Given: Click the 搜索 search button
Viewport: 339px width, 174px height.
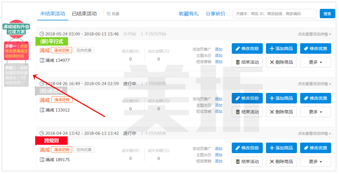Looking at the screenshot, I should coord(327,14).
